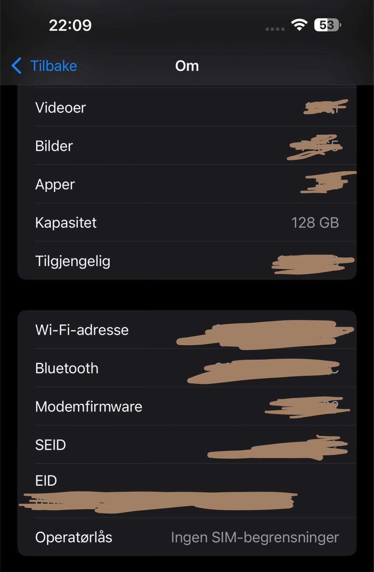Go back via Tilbake link
This screenshot has width=374, height=572.
click(53, 66)
